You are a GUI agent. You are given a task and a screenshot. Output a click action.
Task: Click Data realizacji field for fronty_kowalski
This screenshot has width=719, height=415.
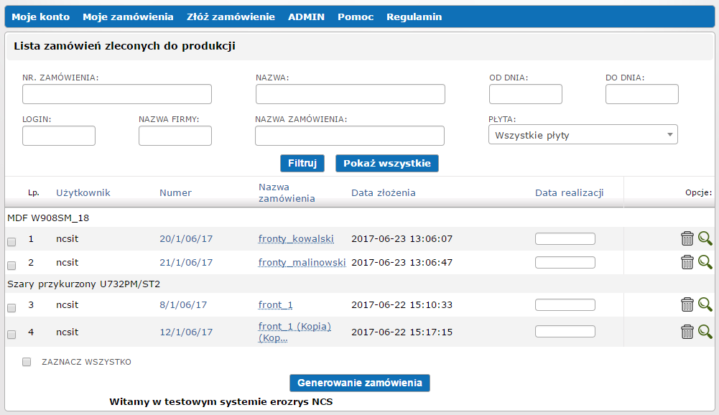(565, 239)
